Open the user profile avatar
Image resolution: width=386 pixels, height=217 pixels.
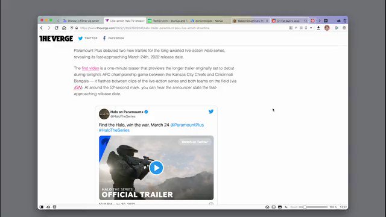[x=327, y=28]
